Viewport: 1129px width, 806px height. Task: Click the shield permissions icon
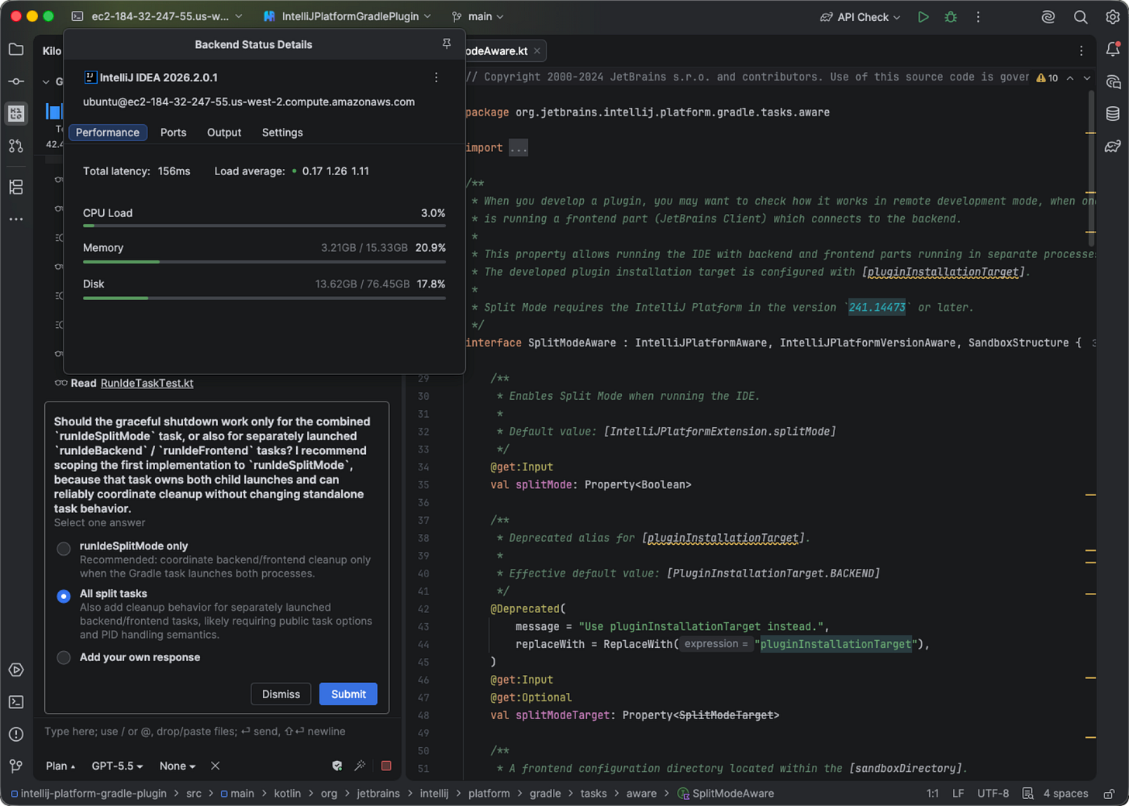(337, 766)
